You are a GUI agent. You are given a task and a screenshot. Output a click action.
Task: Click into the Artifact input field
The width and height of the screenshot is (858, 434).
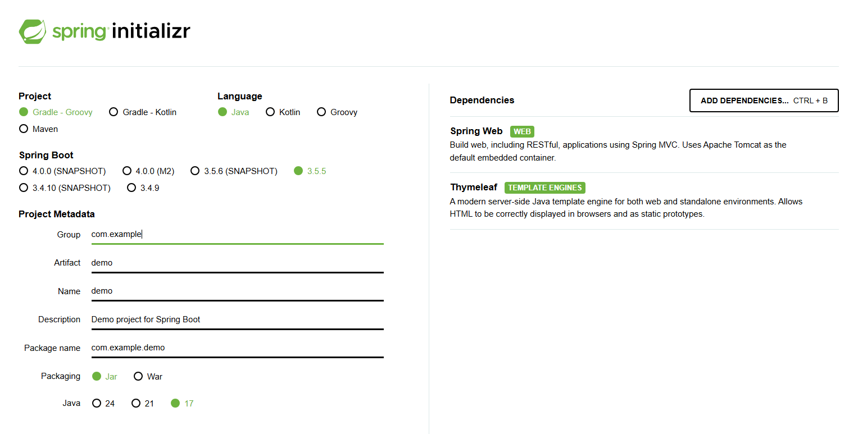coord(238,263)
